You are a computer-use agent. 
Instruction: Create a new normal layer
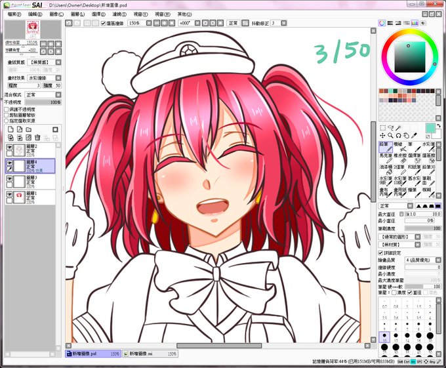pyautogui.click(x=10, y=129)
